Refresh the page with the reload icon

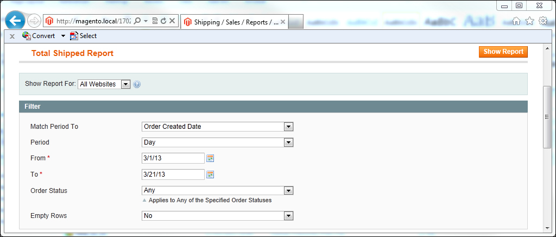[x=163, y=21]
